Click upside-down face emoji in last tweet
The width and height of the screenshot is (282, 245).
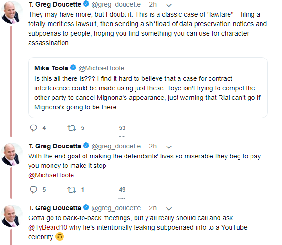(60, 236)
